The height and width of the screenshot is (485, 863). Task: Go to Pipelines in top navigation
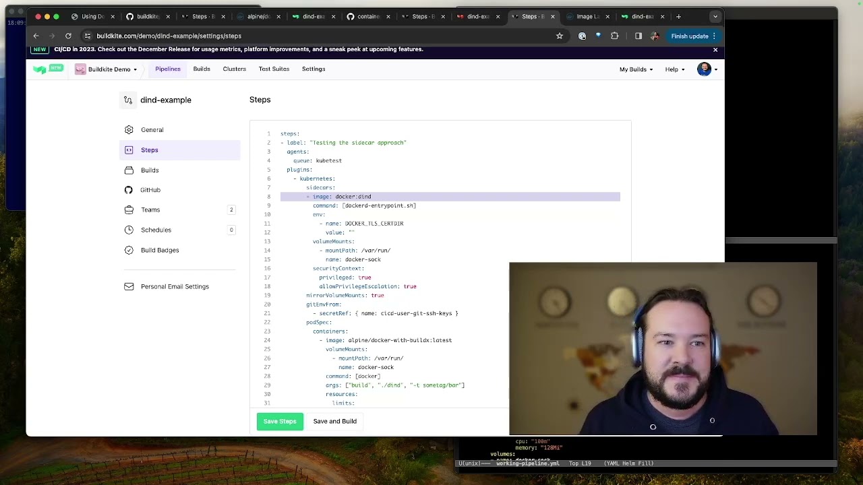tap(168, 69)
